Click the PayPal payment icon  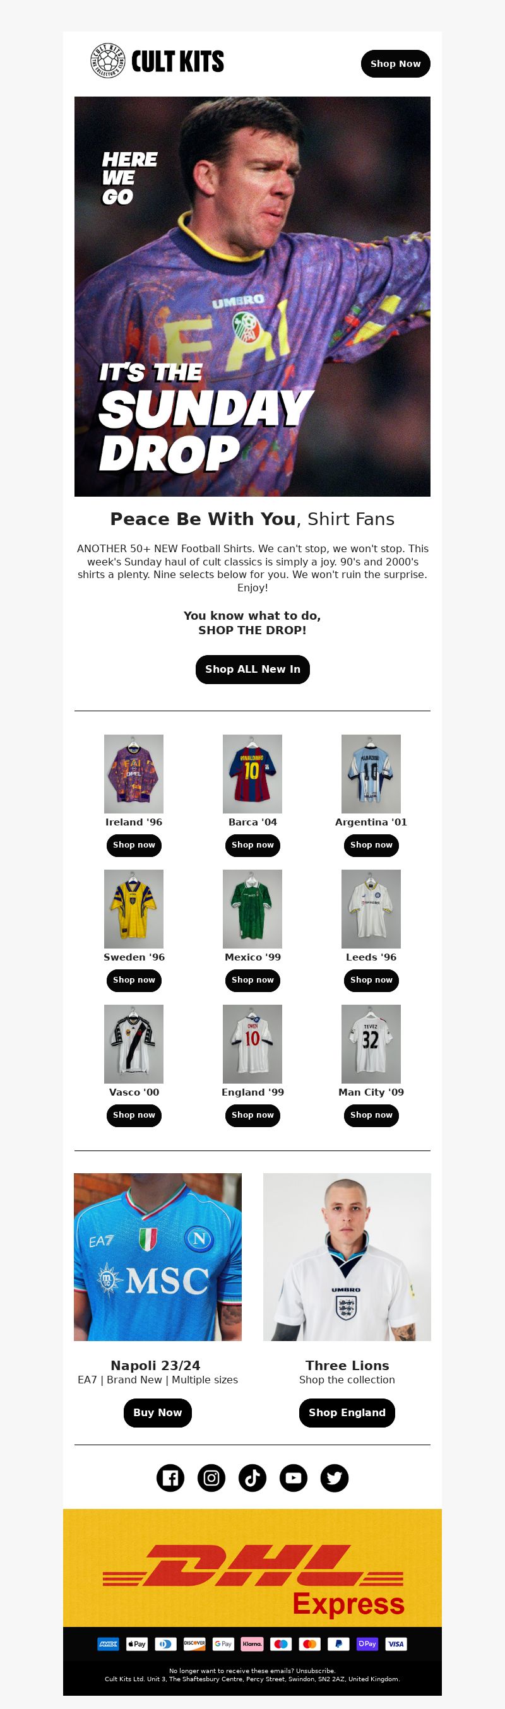point(338,1643)
